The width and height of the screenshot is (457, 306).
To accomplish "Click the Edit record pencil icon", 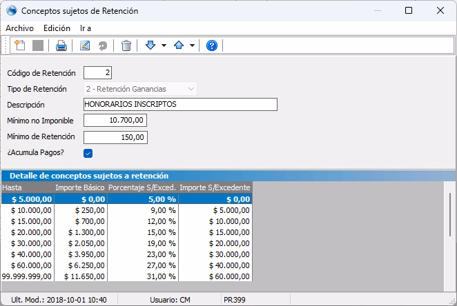I will tap(85, 45).
